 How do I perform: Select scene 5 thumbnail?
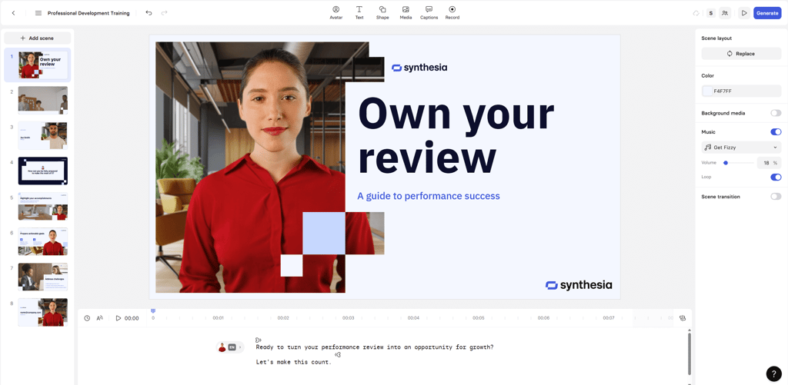click(43, 206)
